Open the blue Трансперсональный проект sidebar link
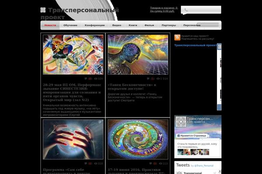Screen dimensions: 262x174 (196, 45)
